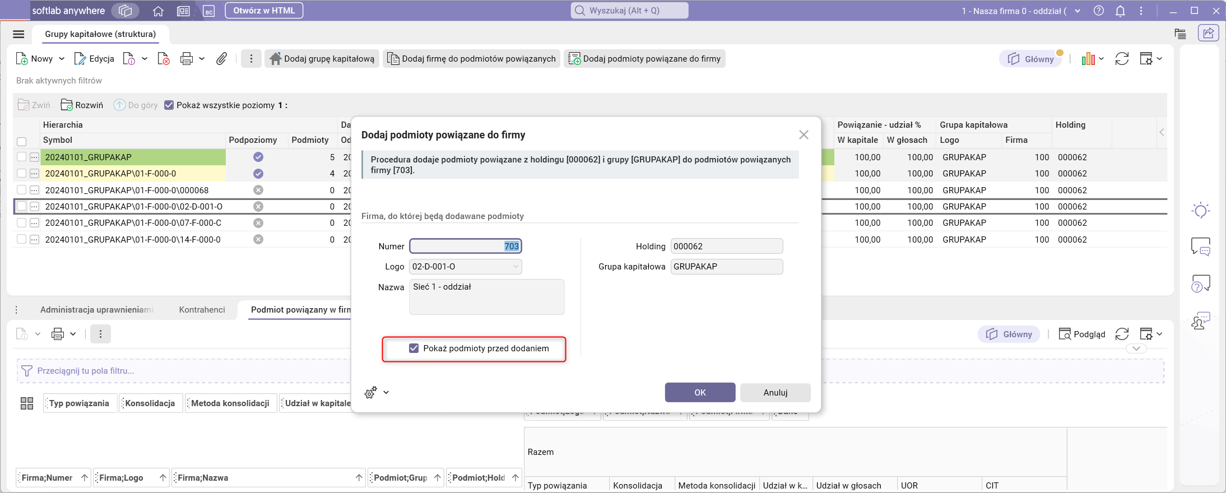Expand the company selector dropdown in title bar

click(1078, 11)
